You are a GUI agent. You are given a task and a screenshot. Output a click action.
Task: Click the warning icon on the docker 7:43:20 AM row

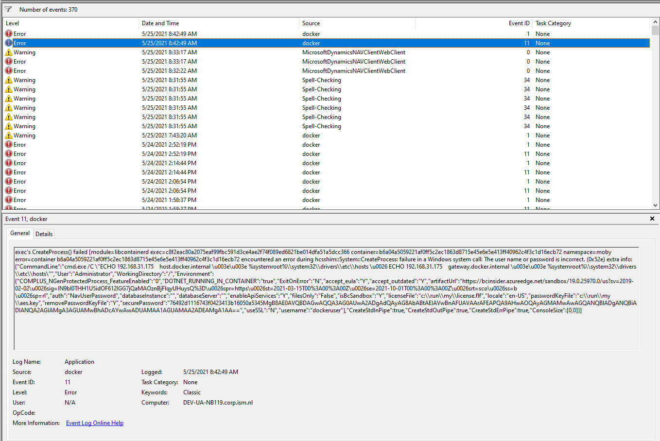[8, 135]
